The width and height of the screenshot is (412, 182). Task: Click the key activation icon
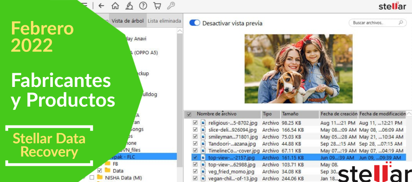tap(171, 6)
